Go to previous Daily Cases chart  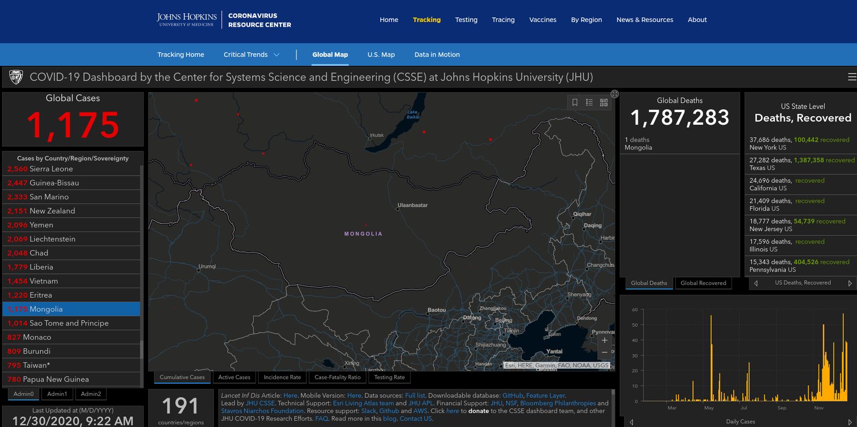pos(632,422)
